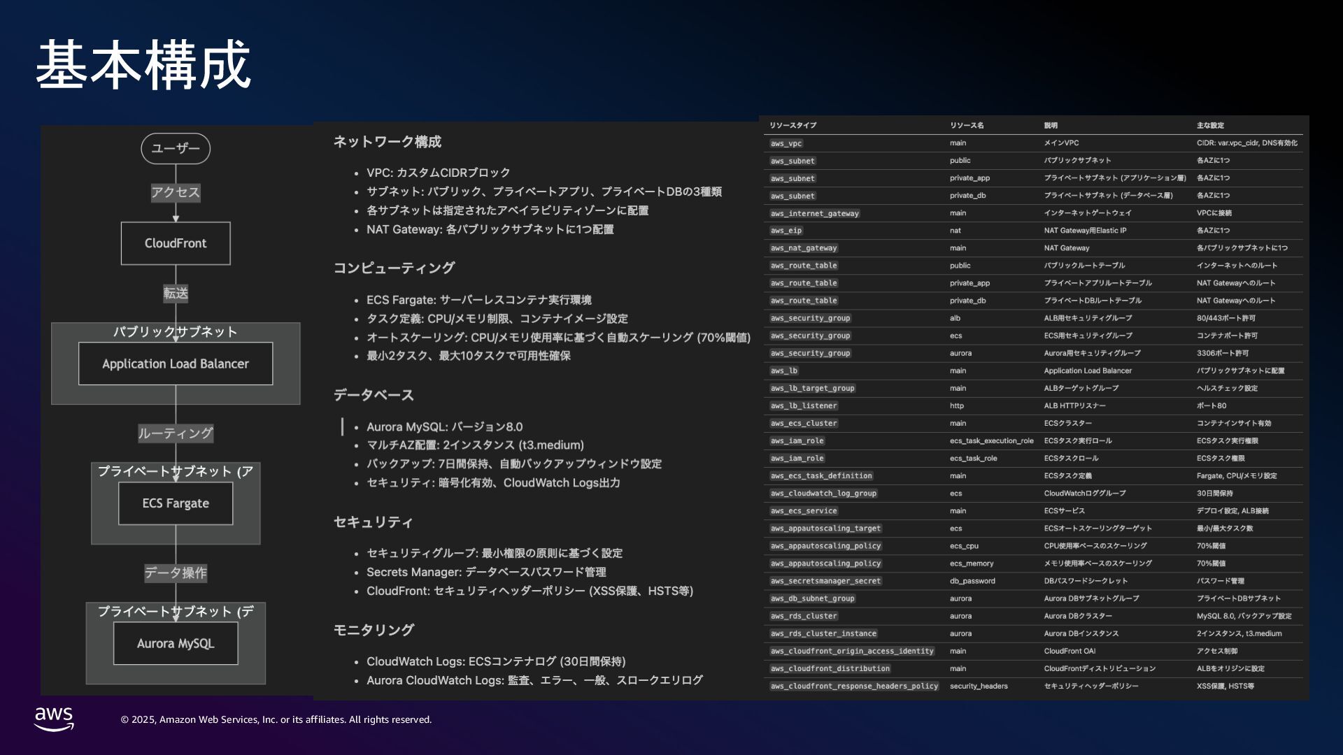Image resolution: width=1343 pixels, height=755 pixels.
Task: Click the Aurora MySQL diagram node
Action: (176, 643)
